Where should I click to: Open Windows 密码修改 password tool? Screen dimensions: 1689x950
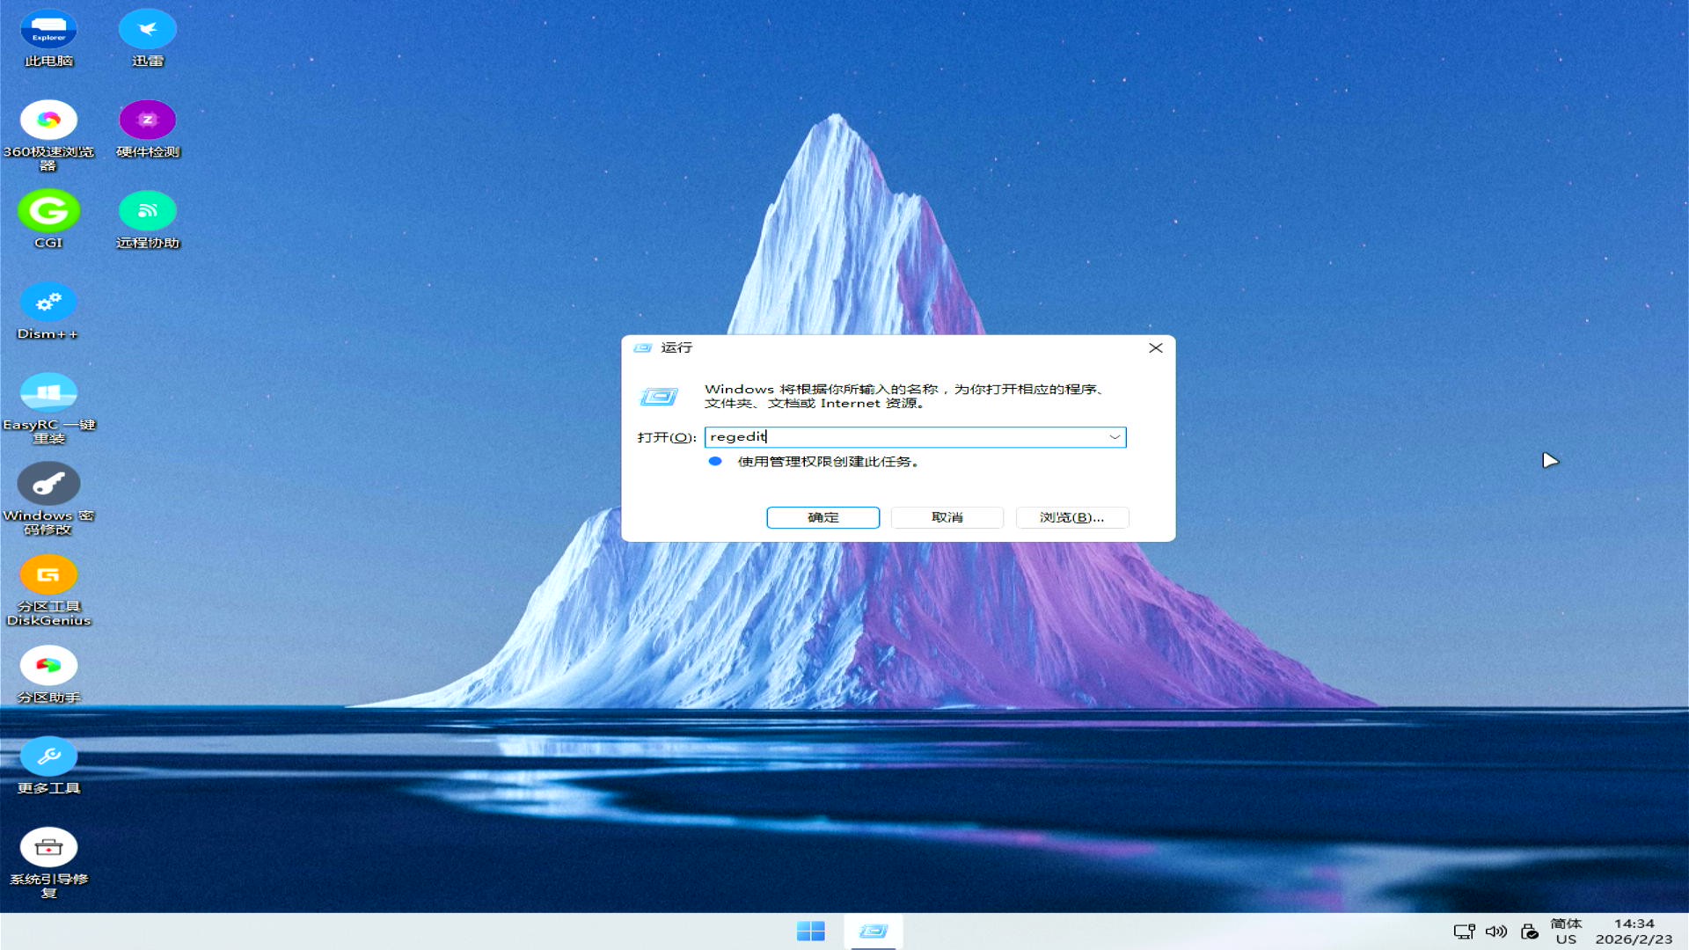point(48,484)
